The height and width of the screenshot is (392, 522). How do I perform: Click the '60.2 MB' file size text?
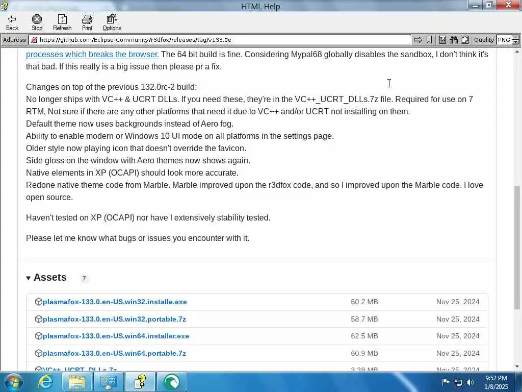[364, 302]
